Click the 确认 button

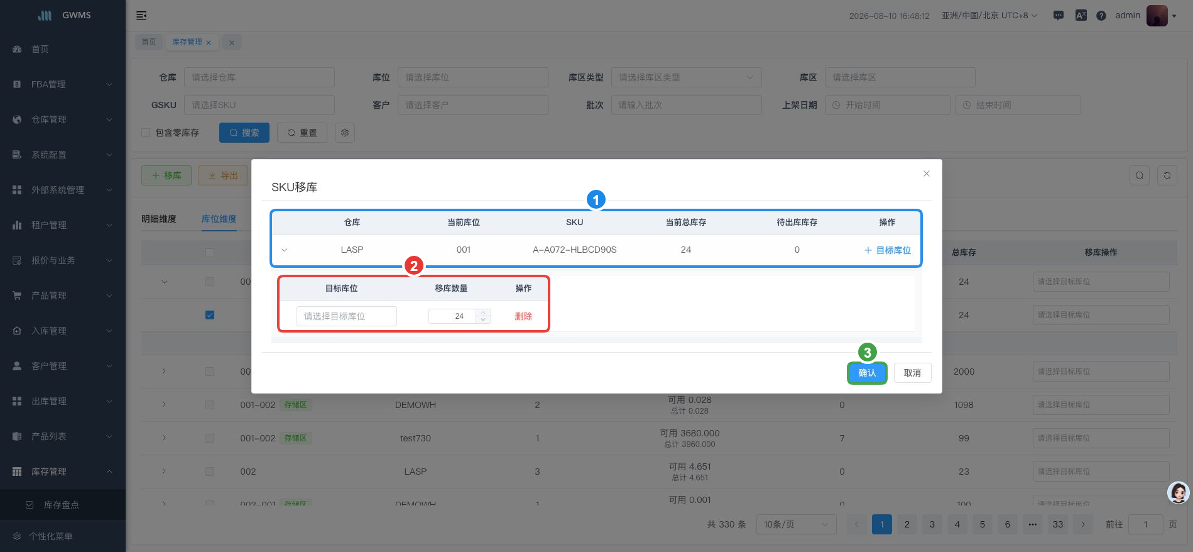[x=867, y=373]
